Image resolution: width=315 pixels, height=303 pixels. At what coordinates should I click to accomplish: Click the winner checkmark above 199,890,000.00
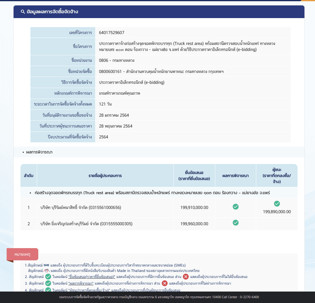point(277,204)
